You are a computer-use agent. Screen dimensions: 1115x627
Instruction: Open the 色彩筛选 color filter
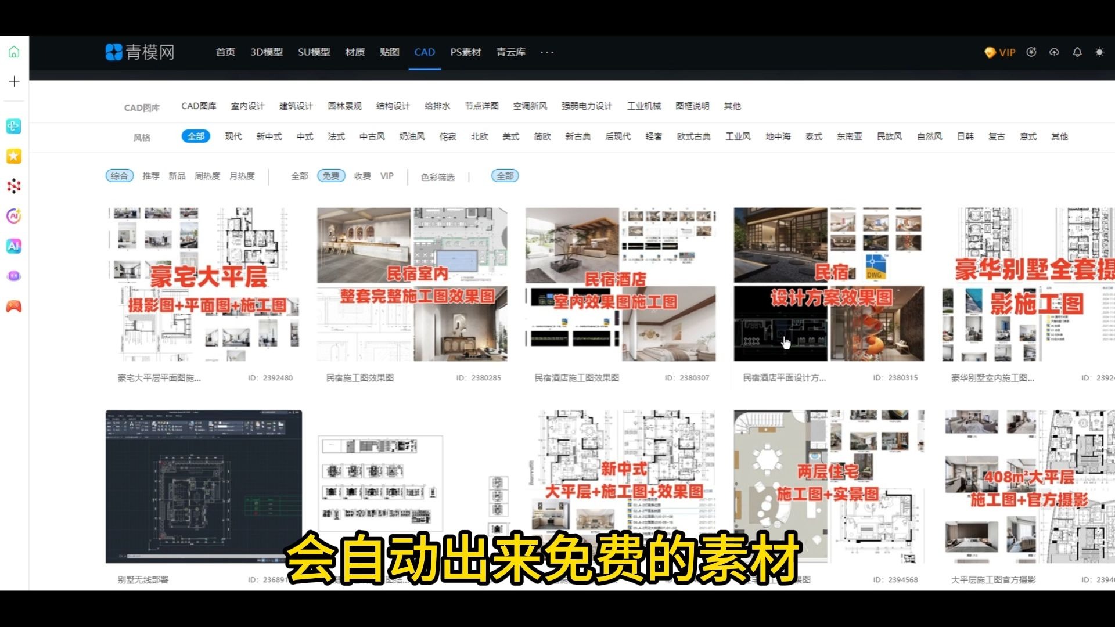438,177
